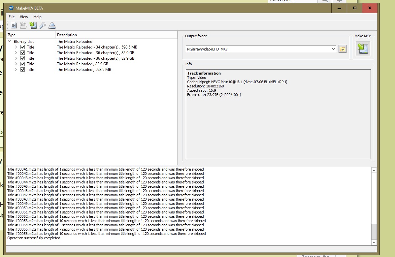Click the MakeMKV app icon in title bar
This screenshot has height=257, width=395.
11,8
